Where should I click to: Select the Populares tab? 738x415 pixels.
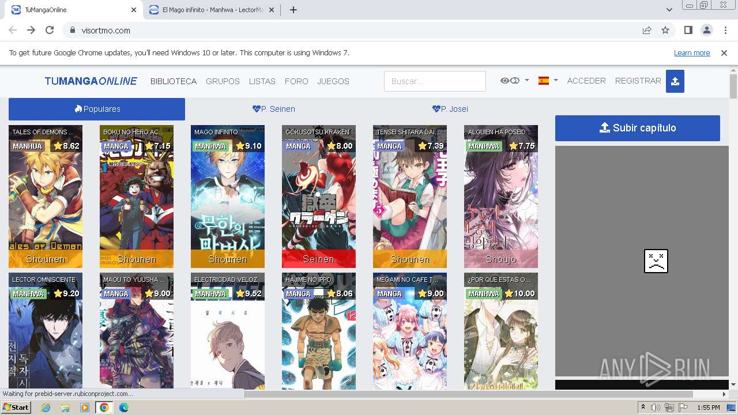tap(97, 109)
